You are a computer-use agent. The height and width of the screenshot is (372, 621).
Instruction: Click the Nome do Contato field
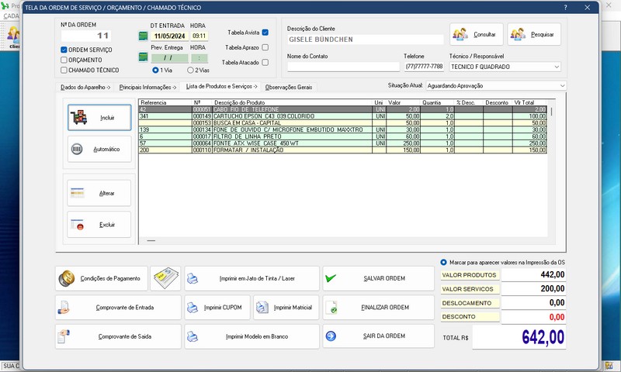[x=342, y=67]
